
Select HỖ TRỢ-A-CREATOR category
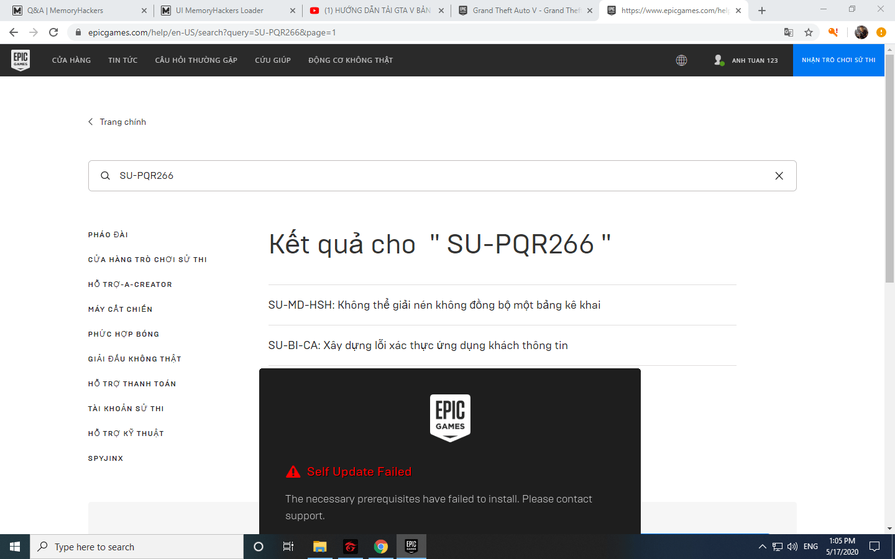(x=130, y=284)
